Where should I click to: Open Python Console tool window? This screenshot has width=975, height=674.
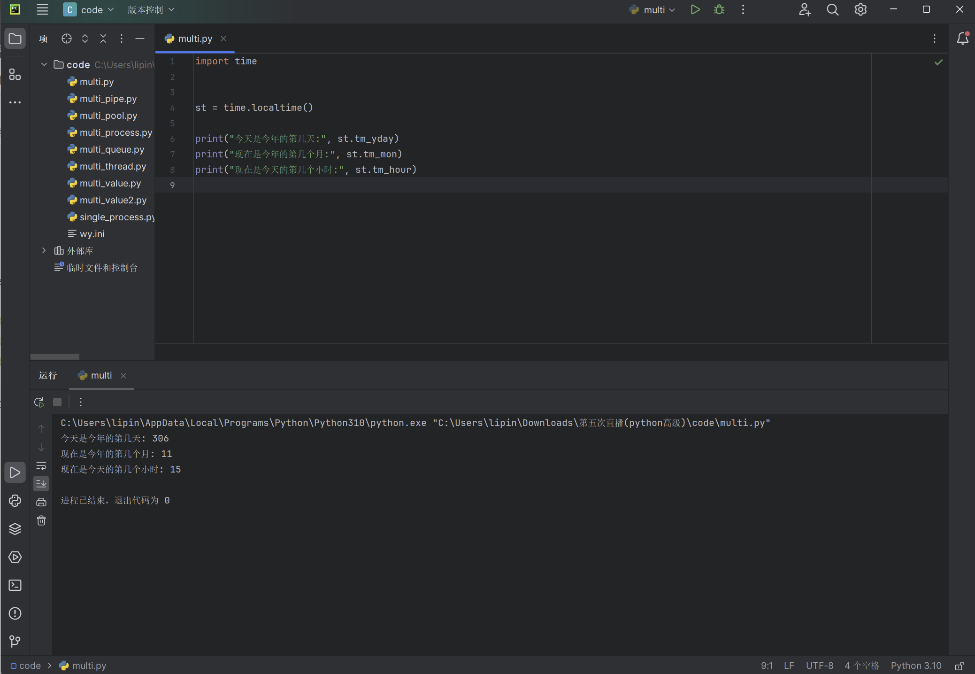click(15, 501)
